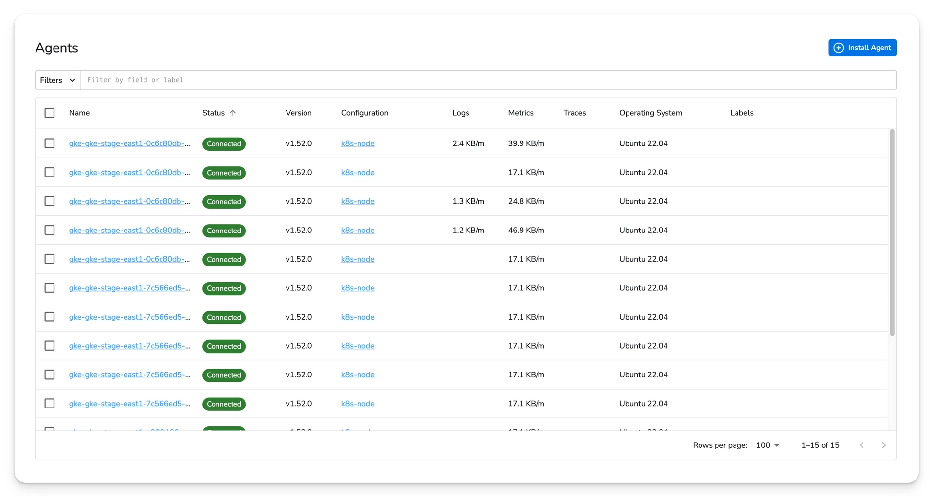Click the previous page left chevron
This screenshot has height=497, width=934.
coord(862,445)
